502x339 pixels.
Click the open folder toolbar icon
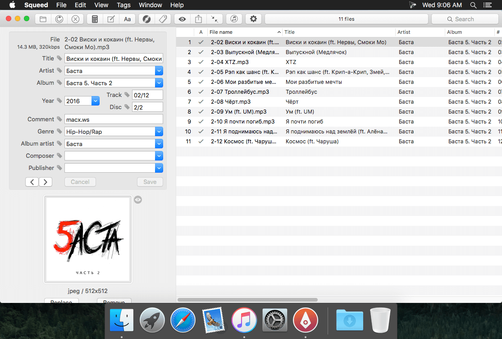pyautogui.click(x=43, y=19)
